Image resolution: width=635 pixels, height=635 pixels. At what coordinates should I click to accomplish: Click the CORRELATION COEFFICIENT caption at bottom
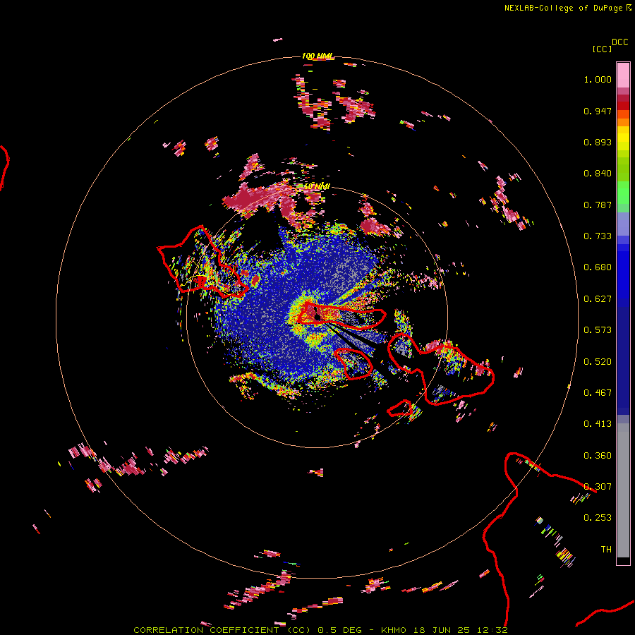click(x=320, y=630)
